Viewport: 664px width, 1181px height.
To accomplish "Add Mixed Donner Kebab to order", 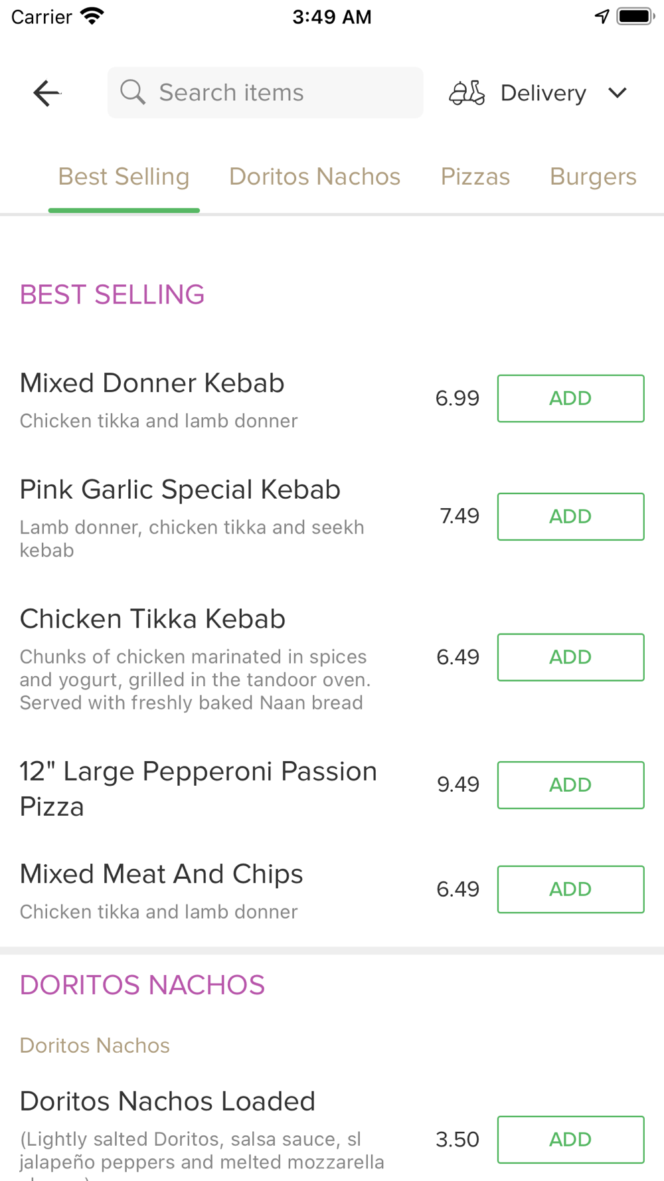I will [571, 399].
